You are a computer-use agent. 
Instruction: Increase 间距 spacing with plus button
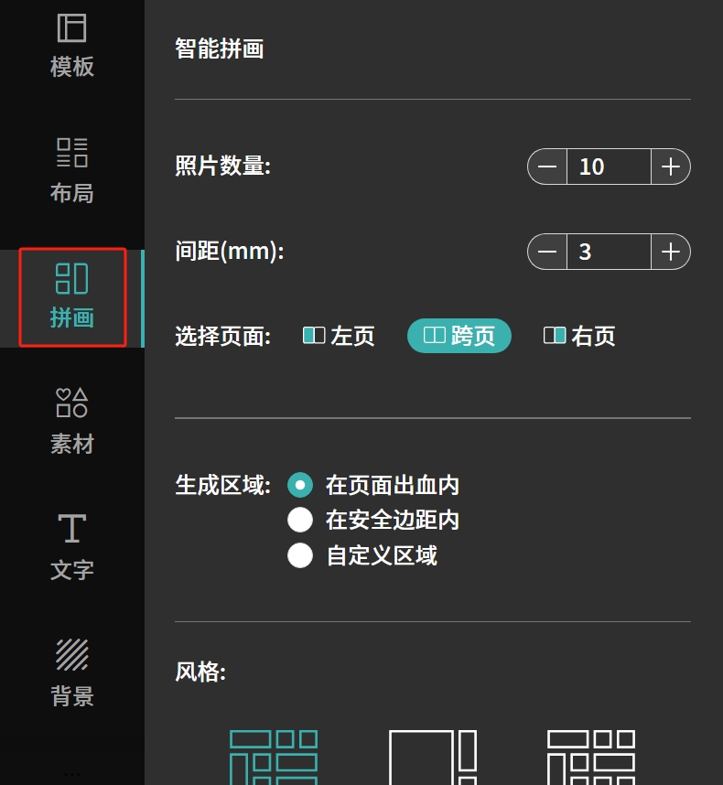671,252
